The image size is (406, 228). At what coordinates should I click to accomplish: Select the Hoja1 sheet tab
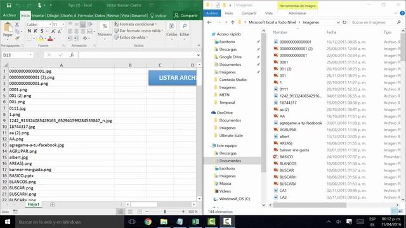coord(34,204)
